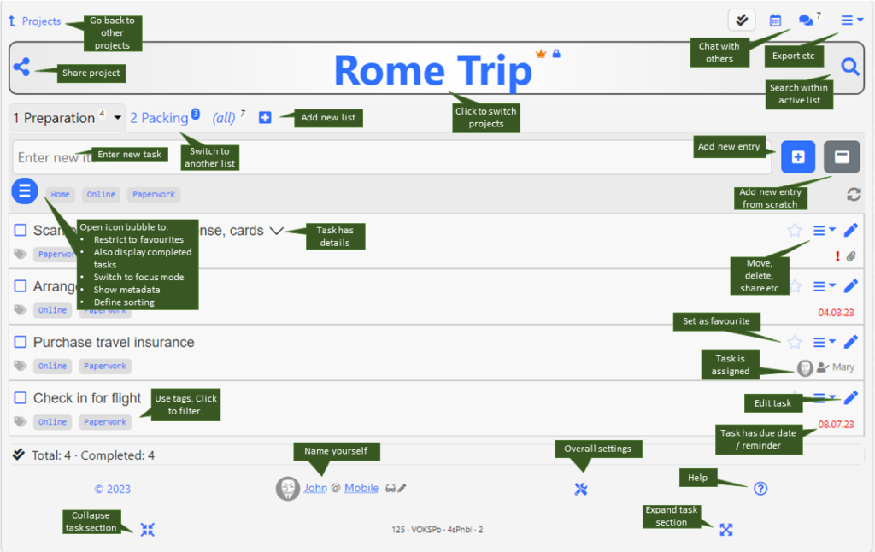The image size is (875, 552).
Task: Click the share project icon
Action: click(21, 68)
